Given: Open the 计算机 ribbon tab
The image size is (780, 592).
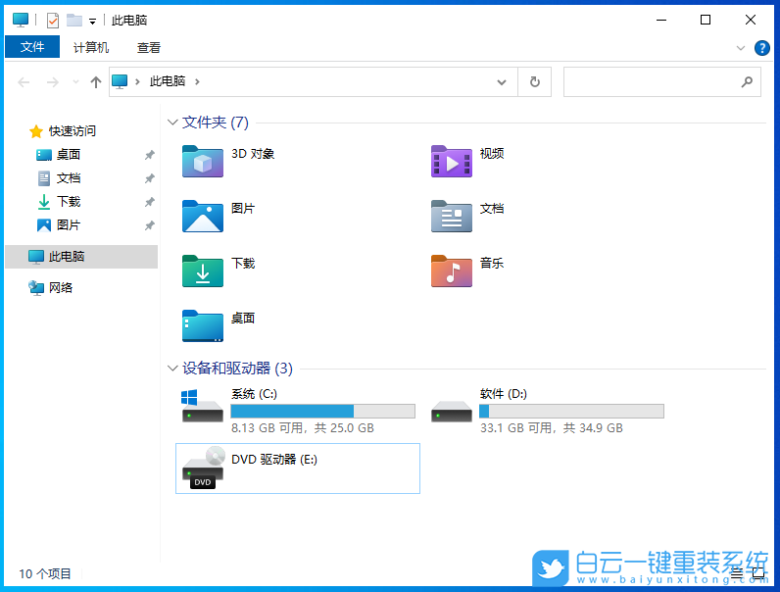Looking at the screenshot, I should pos(90,48).
